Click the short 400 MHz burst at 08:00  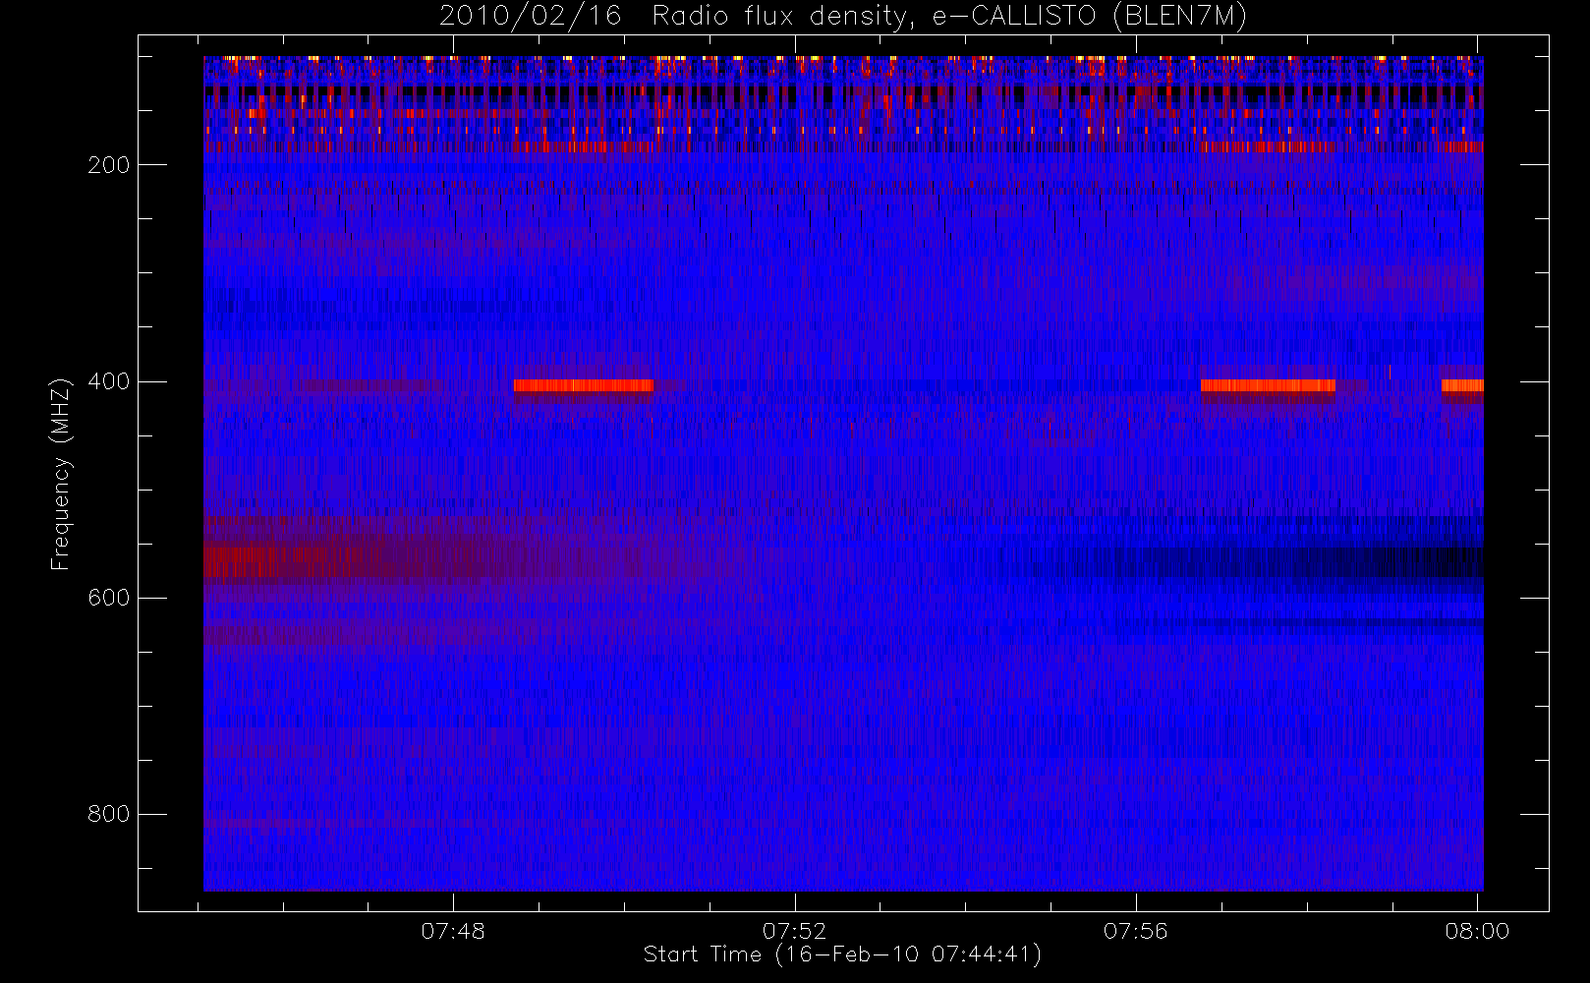(1462, 385)
